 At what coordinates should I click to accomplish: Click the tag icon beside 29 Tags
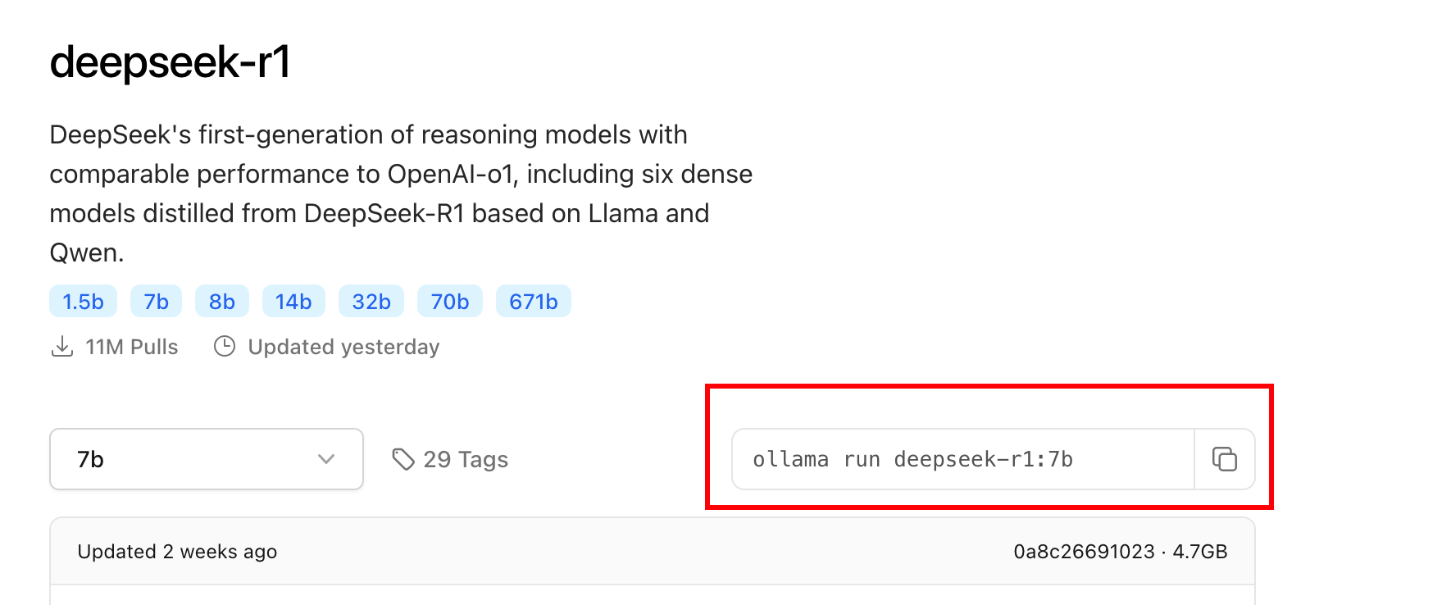tap(403, 459)
